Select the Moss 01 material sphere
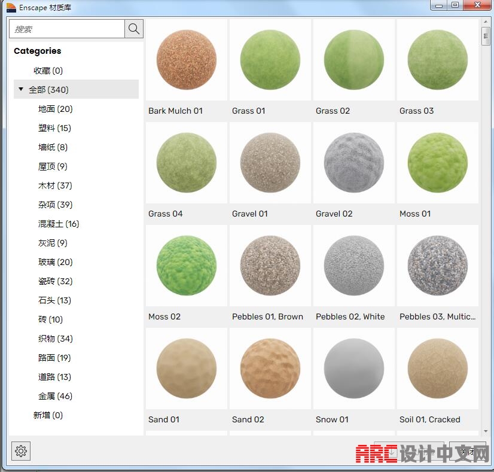The image size is (494, 472). point(438,163)
